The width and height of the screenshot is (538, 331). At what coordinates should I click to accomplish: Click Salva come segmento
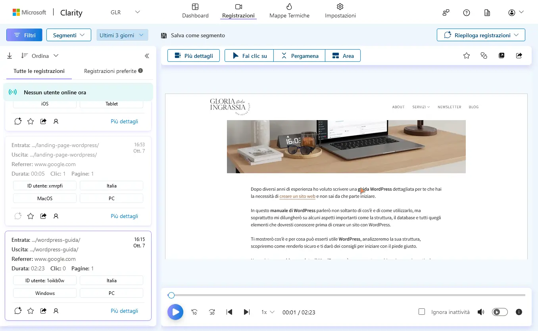193,35
